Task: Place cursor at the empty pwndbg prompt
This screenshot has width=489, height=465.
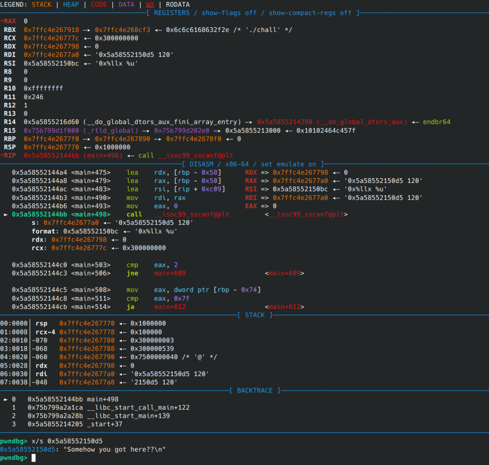Action: 33,458
